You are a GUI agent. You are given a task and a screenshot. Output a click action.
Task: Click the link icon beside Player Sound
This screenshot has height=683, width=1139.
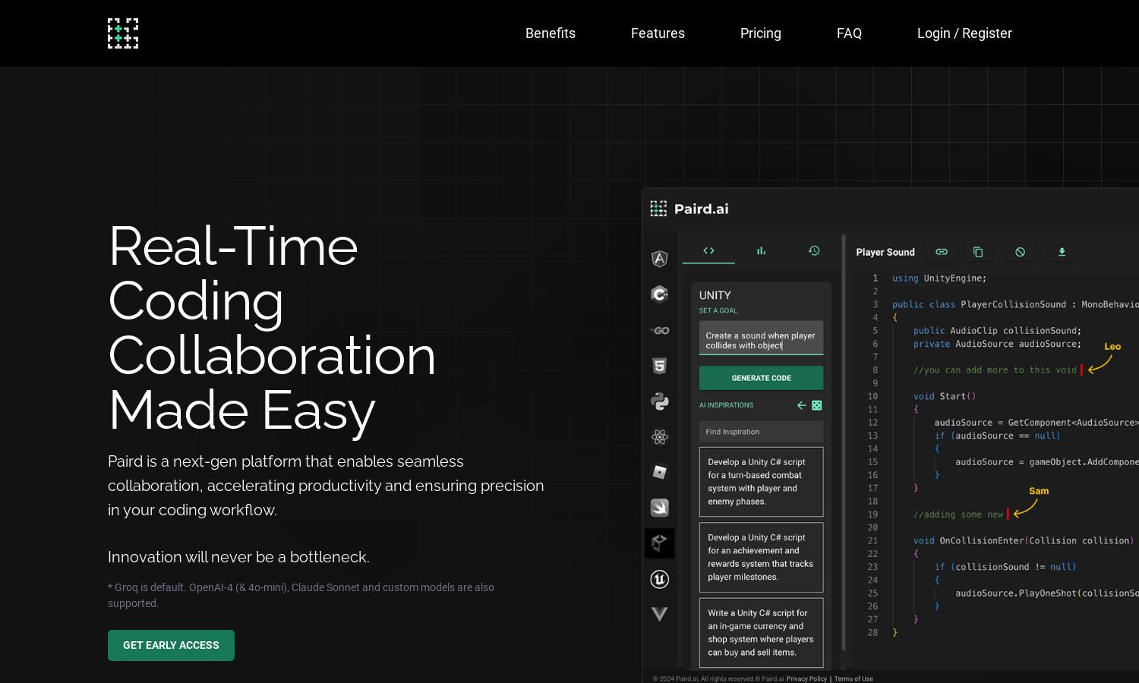[x=942, y=252]
